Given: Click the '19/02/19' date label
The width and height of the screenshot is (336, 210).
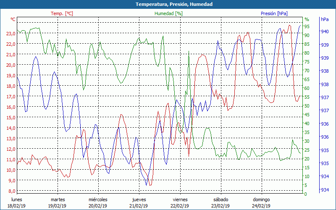Looking at the screenshot, I should coord(57,206).
